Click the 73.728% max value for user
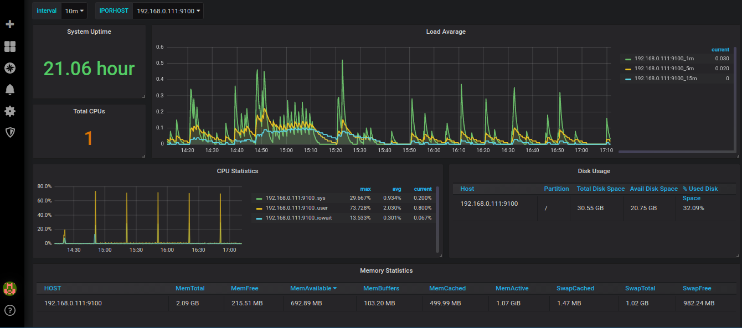 click(x=360, y=208)
